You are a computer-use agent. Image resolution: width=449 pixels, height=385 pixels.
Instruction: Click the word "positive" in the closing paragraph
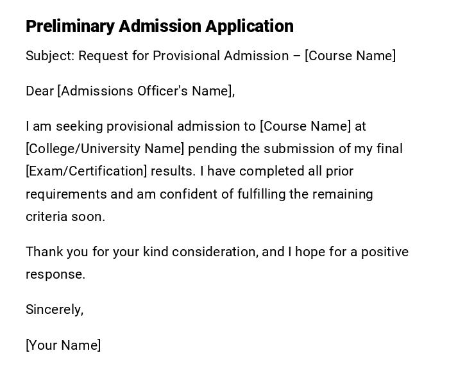pos(385,252)
